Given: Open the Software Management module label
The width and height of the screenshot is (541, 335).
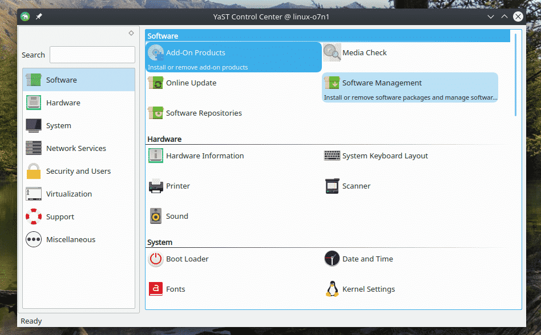Looking at the screenshot, I should click(382, 83).
